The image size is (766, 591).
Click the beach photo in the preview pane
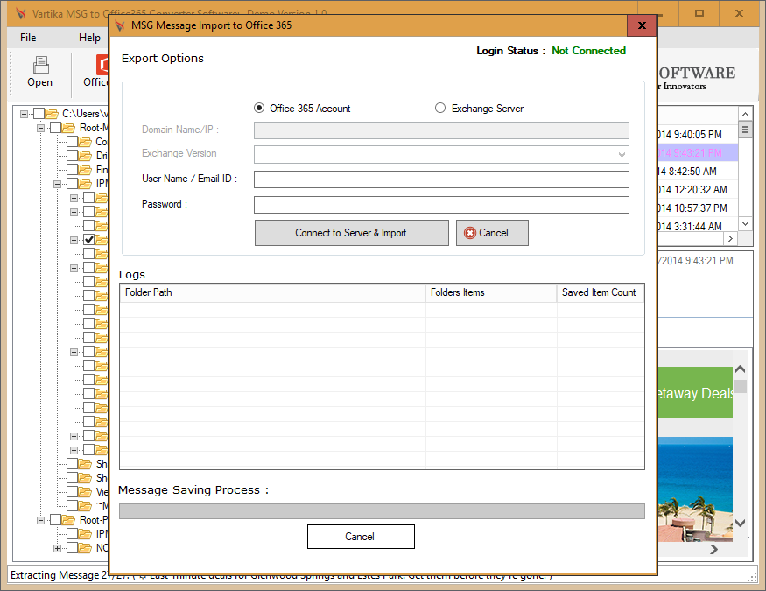695,489
